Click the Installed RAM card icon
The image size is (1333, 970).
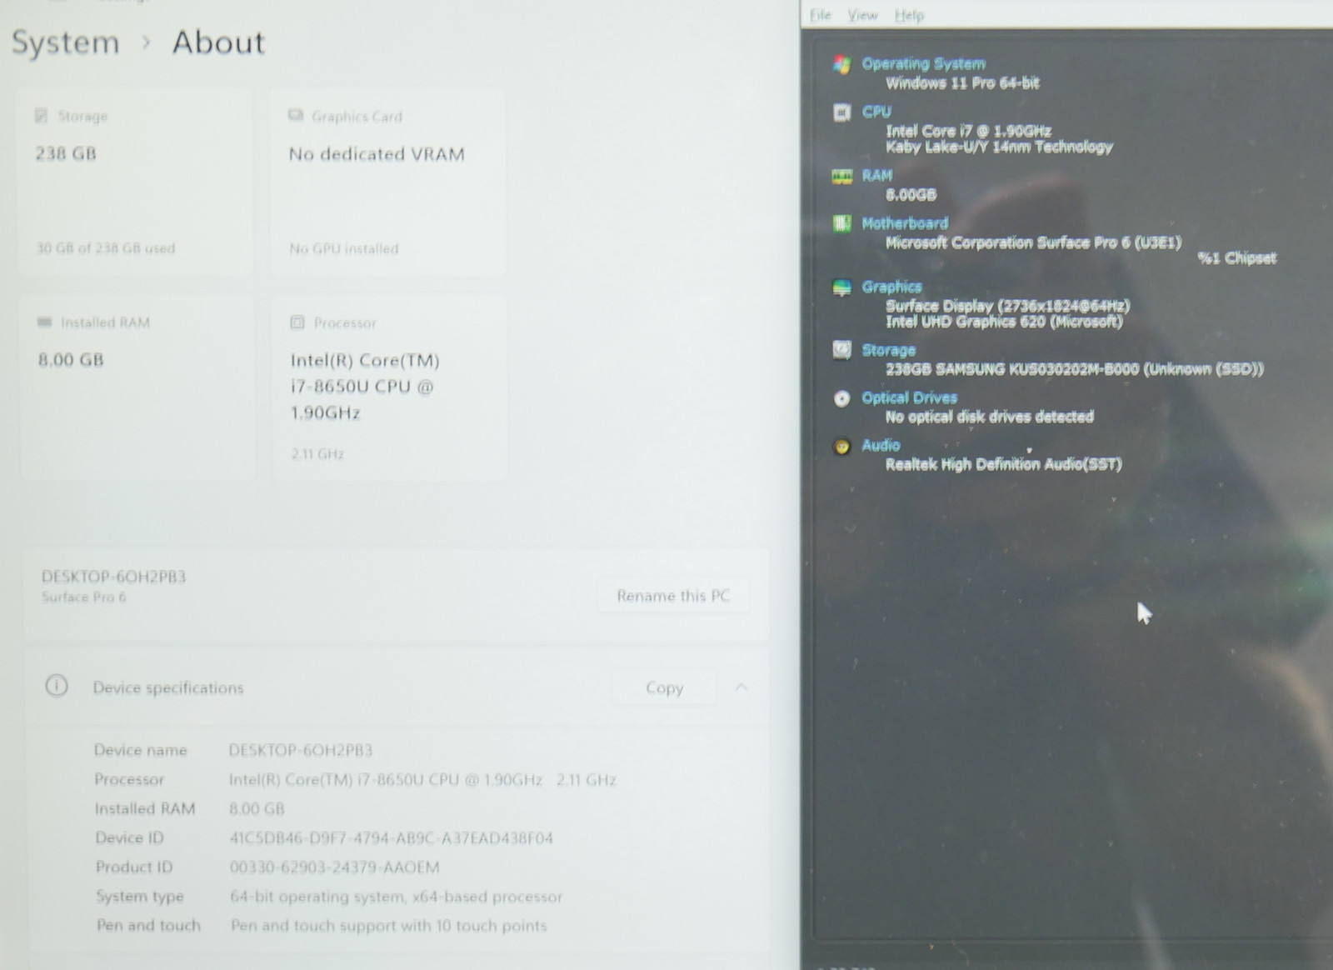pyautogui.click(x=44, y=322)
